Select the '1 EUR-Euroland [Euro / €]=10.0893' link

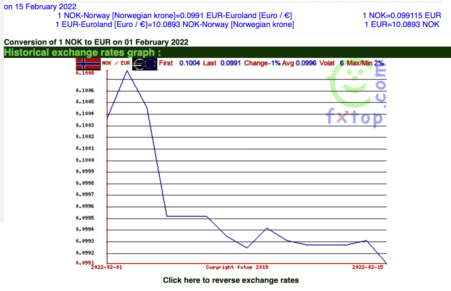click(175, 25)
